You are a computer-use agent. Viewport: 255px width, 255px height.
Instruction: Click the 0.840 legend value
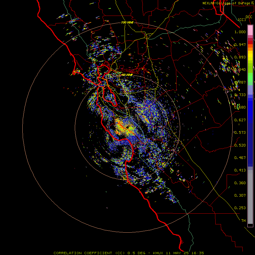point(240,70)
